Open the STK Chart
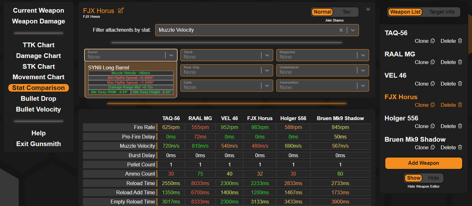 pyautogui.click(x=39, y=66)
